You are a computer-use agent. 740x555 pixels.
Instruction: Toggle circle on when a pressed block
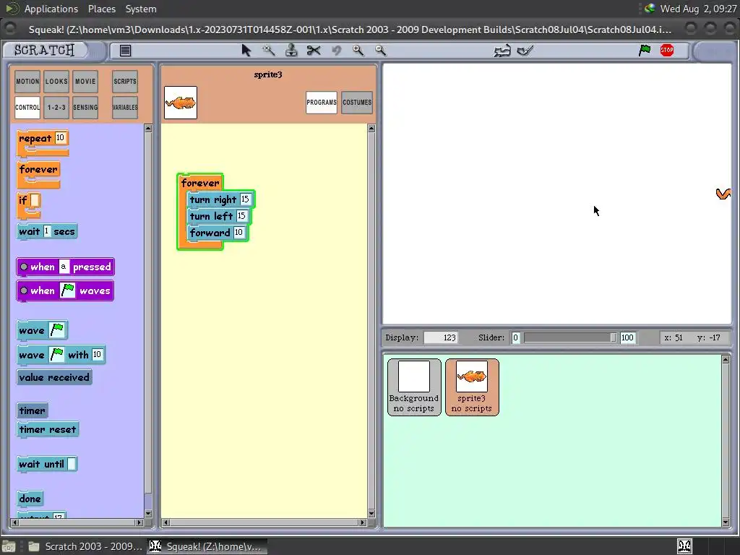click(24, 267)
